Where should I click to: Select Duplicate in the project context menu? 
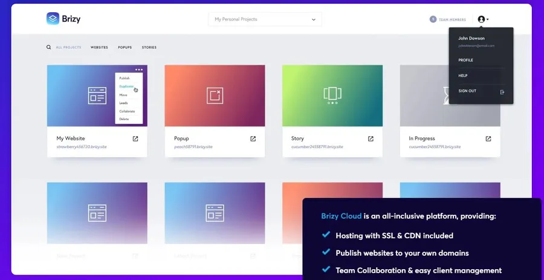point(126,86)
